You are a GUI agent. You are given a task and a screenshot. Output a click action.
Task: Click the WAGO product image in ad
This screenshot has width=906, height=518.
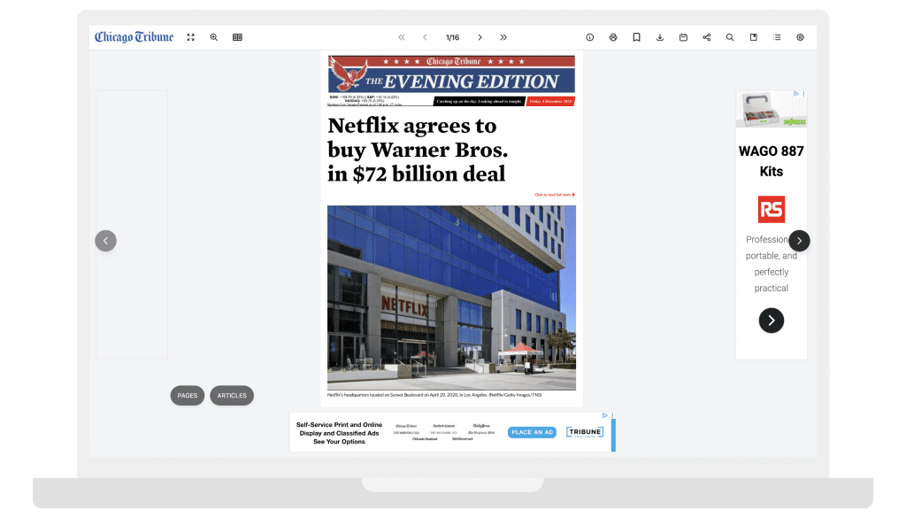click(x=772, y=109)
